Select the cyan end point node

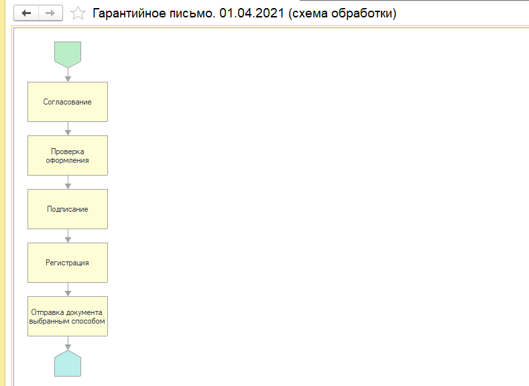pos(67,364)
